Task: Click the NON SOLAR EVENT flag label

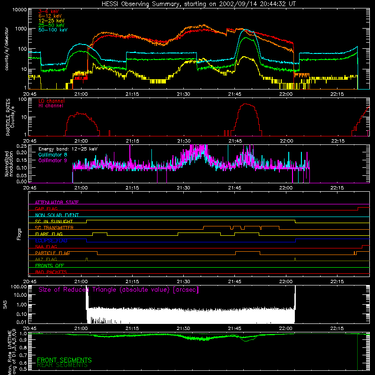Action: click(57, 215)
